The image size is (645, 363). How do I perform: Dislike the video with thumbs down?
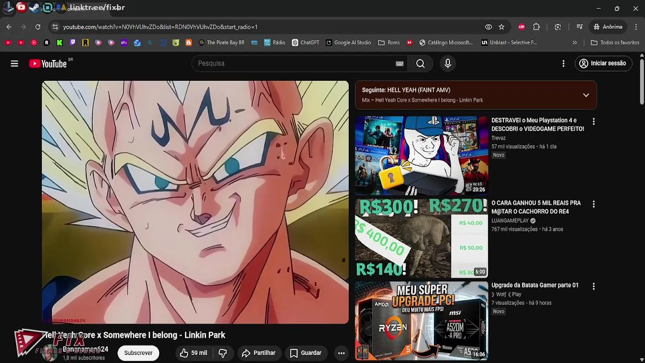click(223, 353)
